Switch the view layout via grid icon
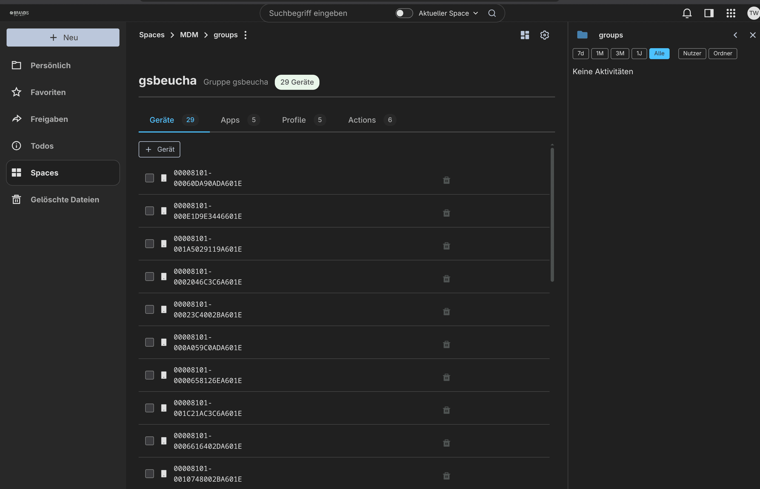The width and height of the screenshot is (760, 489). (x=525, y=35)
